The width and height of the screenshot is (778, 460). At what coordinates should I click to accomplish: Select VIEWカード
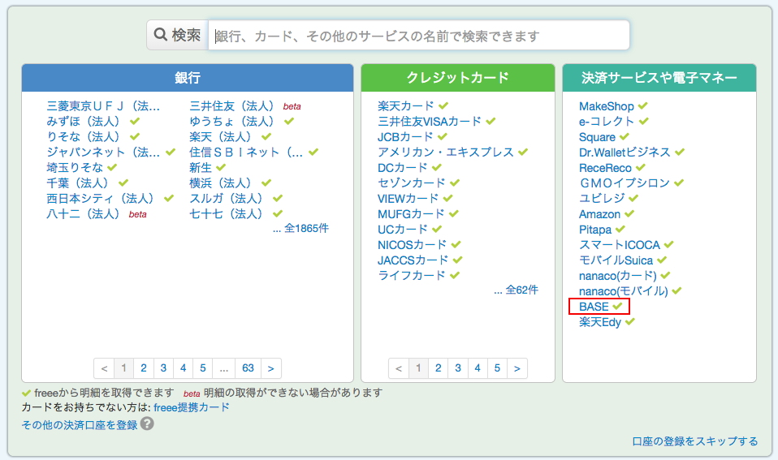pos(408,198)
